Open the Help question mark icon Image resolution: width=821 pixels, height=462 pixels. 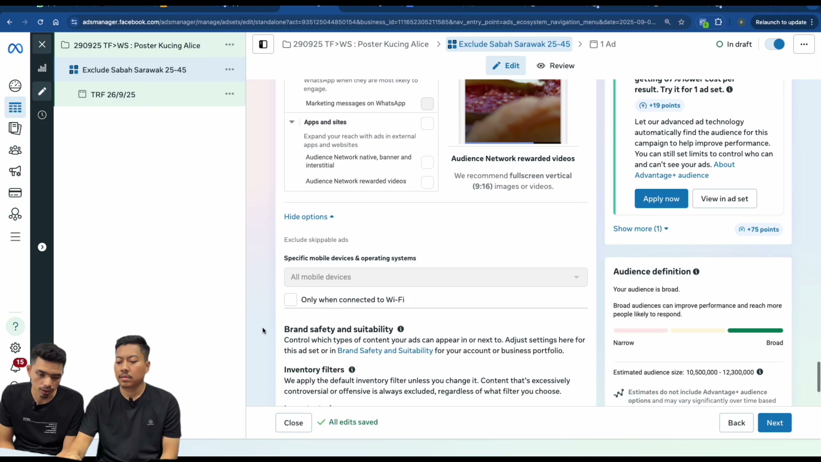(x=15, y=326)
